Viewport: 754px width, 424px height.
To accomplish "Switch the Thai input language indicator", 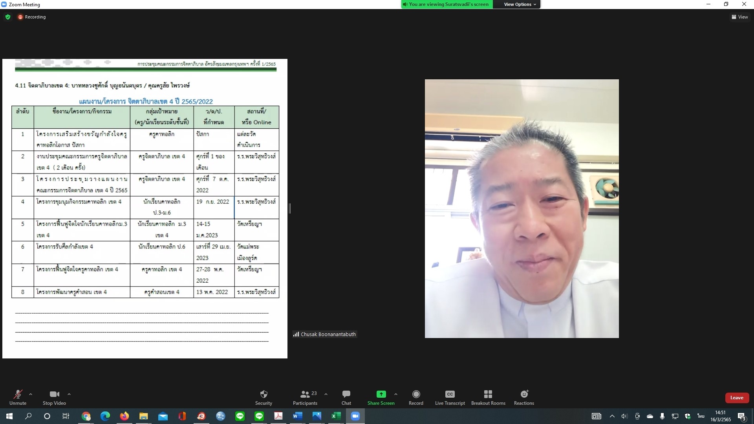I will pos(701,416).
